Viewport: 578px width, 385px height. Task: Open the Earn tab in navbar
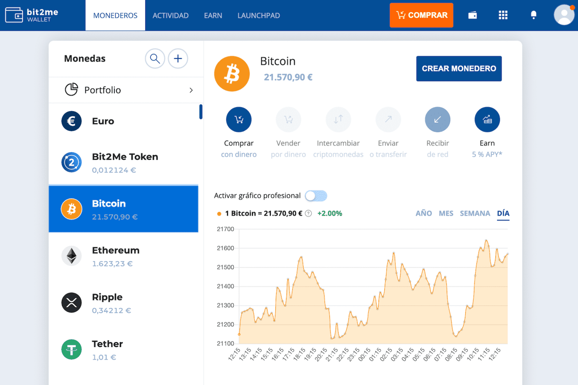[213, 15]
